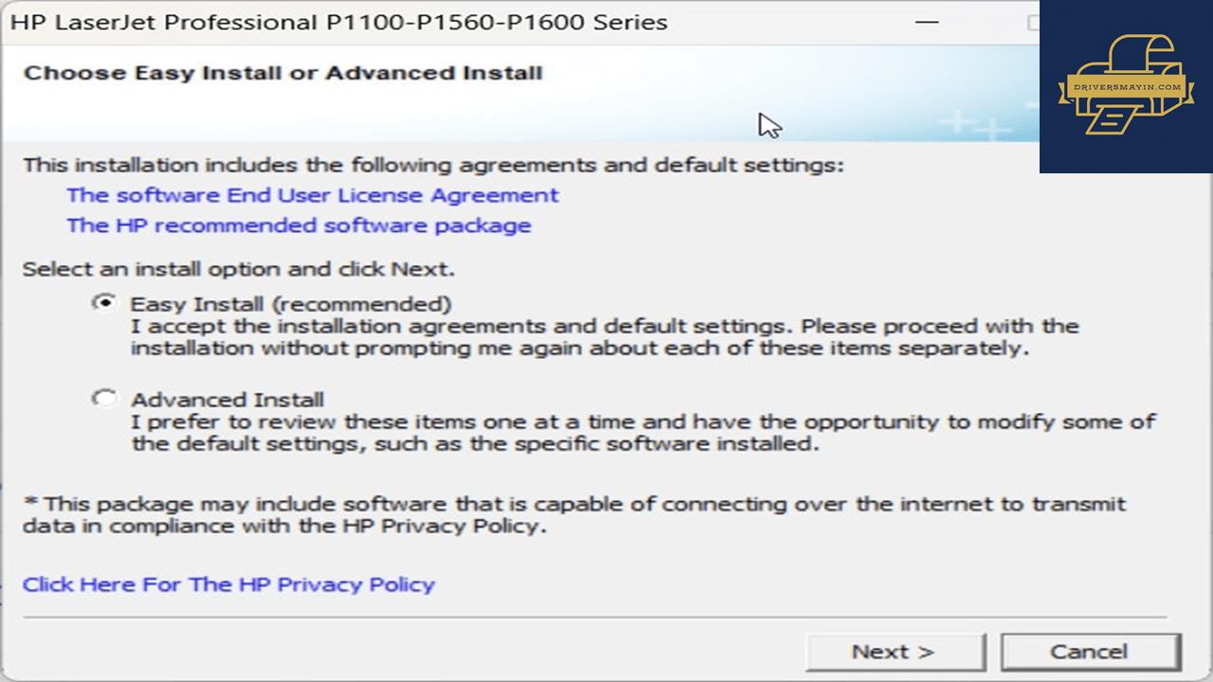Click the Easy Install description paragraph
This screenshot has height=682, width=1213.
[605, 337]
